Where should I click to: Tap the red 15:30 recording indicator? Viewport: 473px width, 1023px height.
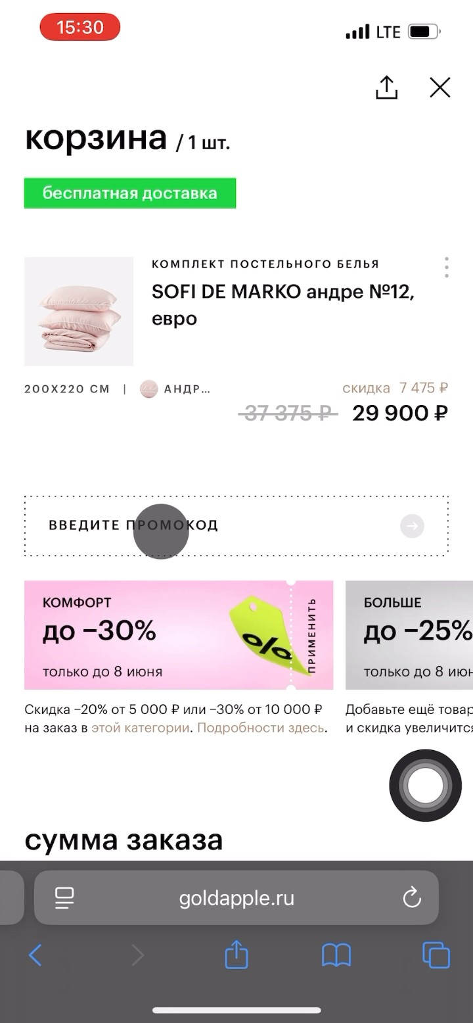click(x=80, y=28)
